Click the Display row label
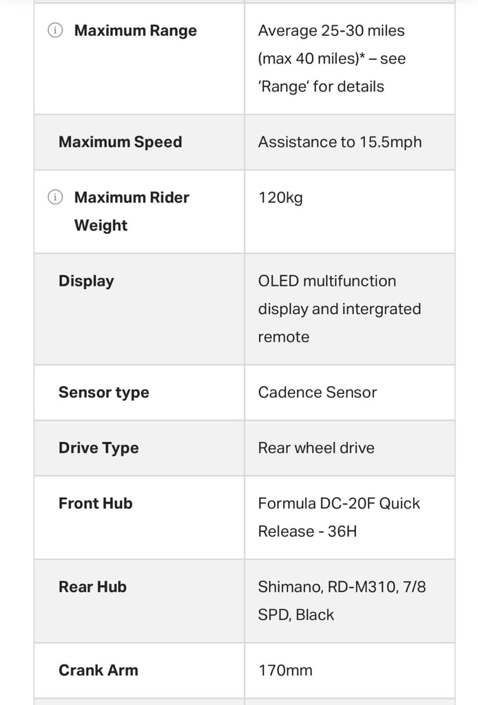The width and height of the screenshot is (478, 705). pyautogui.click(x=86, y=281)
